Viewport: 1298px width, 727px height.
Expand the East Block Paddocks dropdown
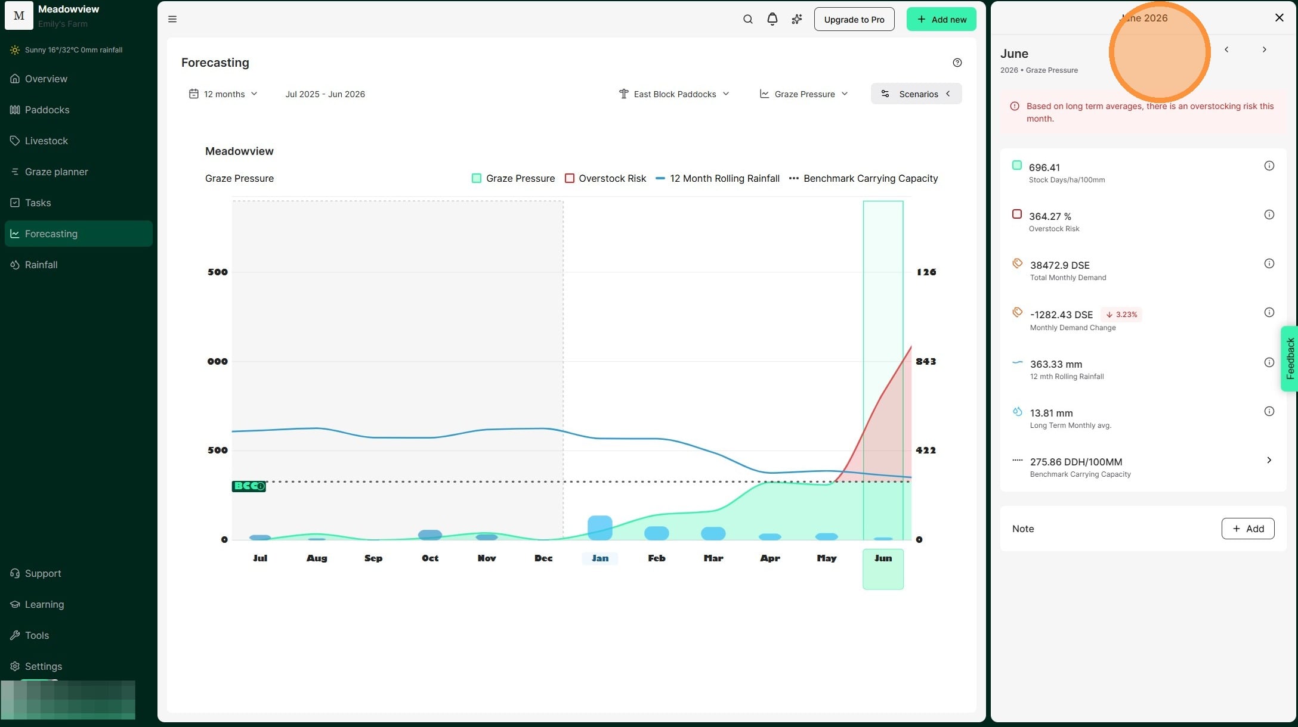[674, 94]
